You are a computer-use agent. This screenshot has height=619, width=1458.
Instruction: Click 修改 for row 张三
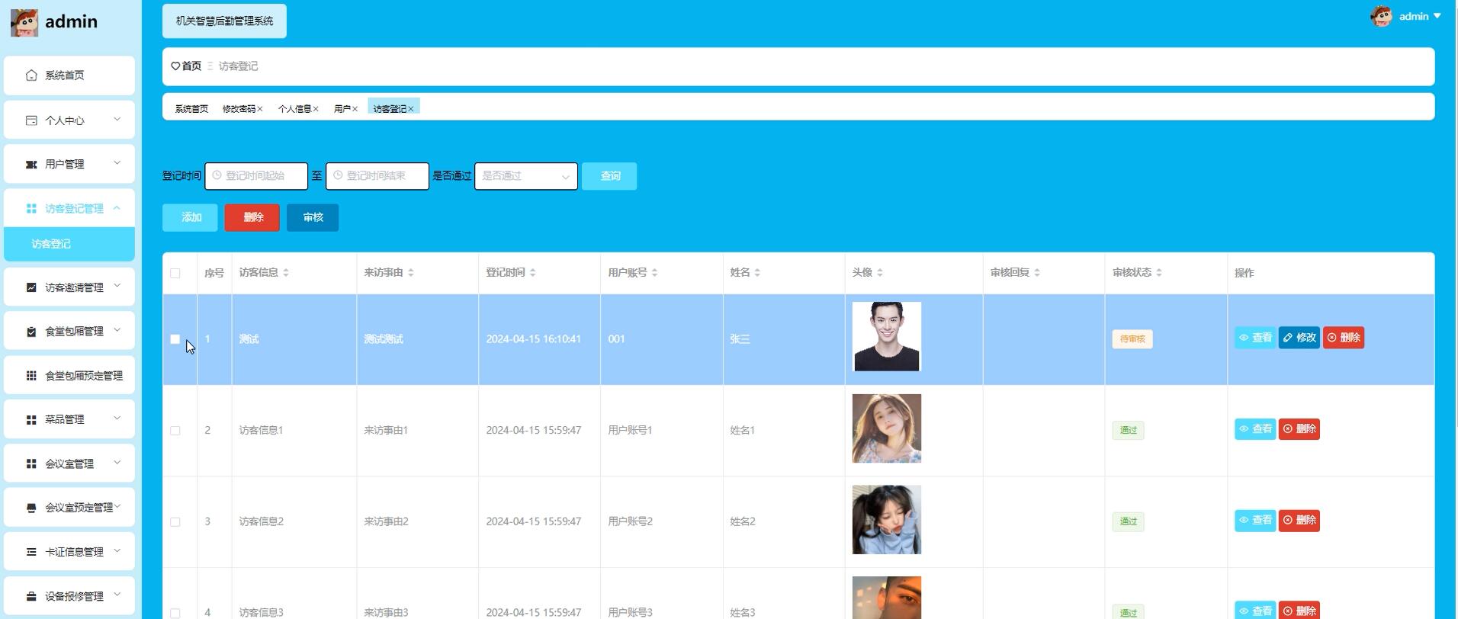[x=1299, y=338]
